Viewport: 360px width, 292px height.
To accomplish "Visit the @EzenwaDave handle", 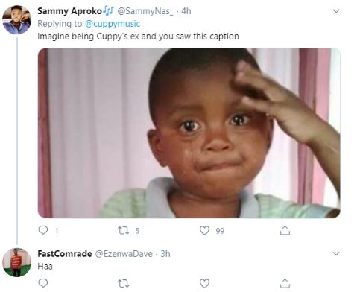I will 124,254.
